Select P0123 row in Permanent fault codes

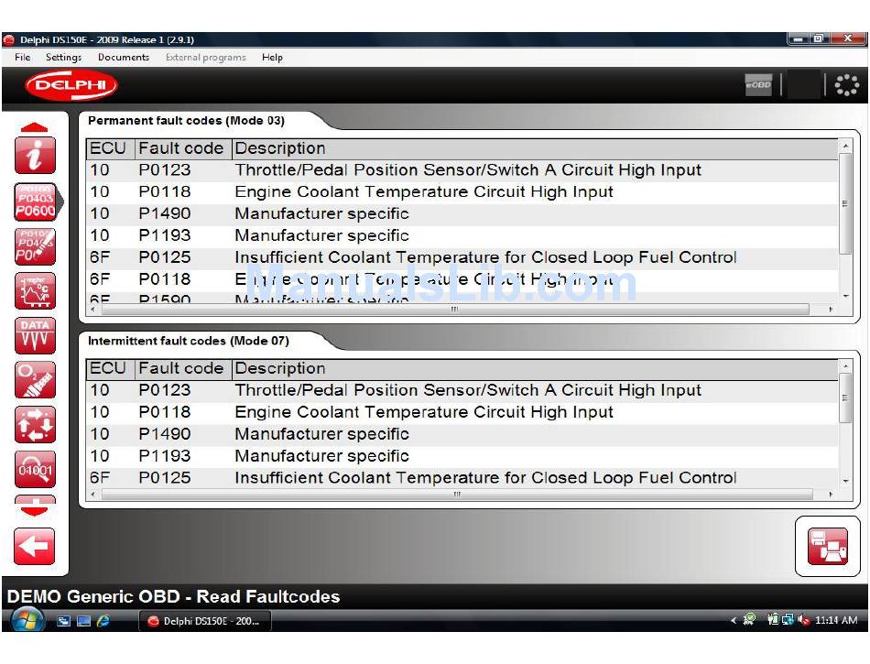point(462,170)
